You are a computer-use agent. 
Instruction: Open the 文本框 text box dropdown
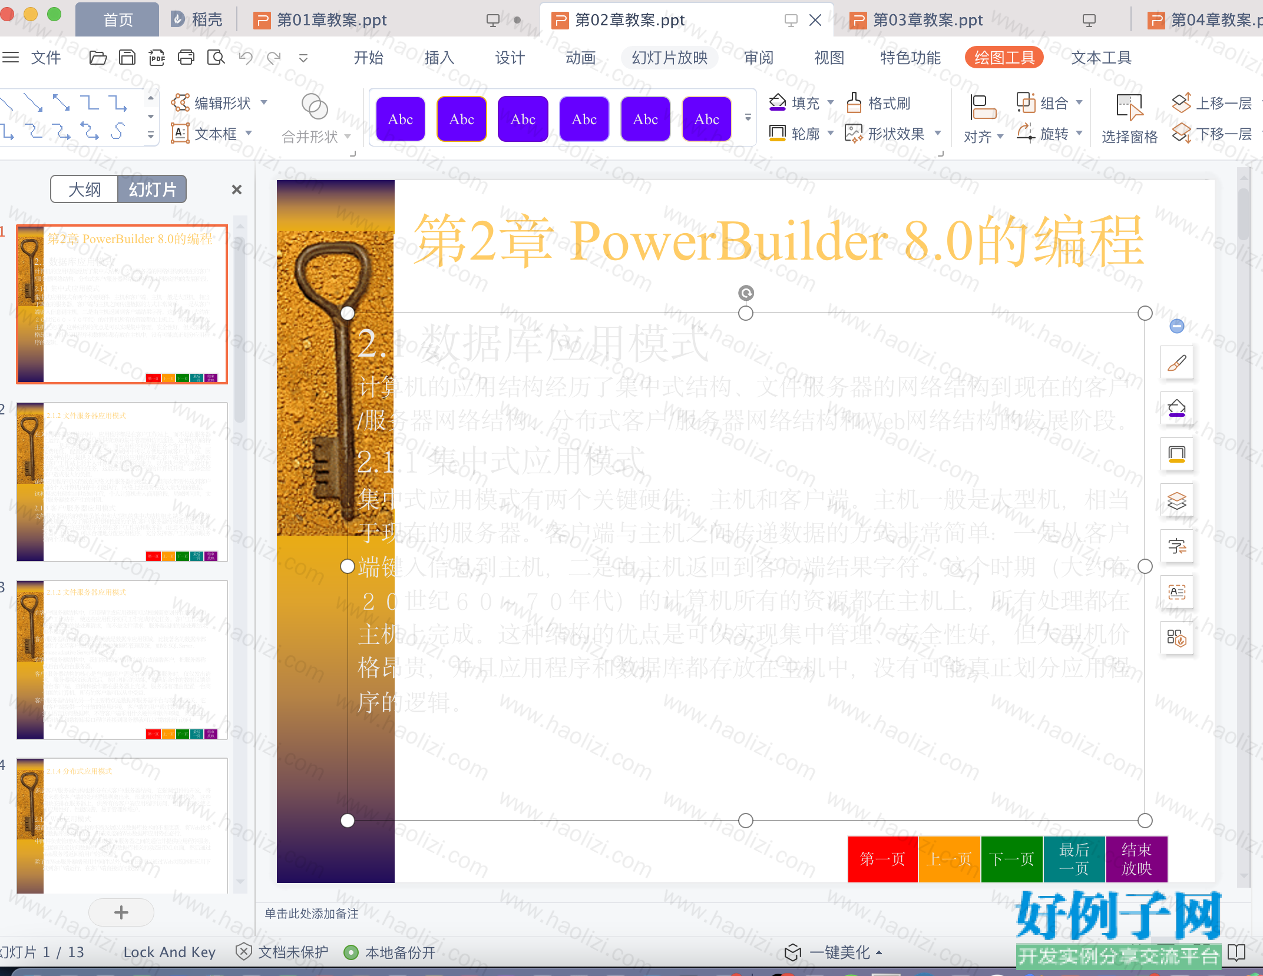[x=249, y=134]
